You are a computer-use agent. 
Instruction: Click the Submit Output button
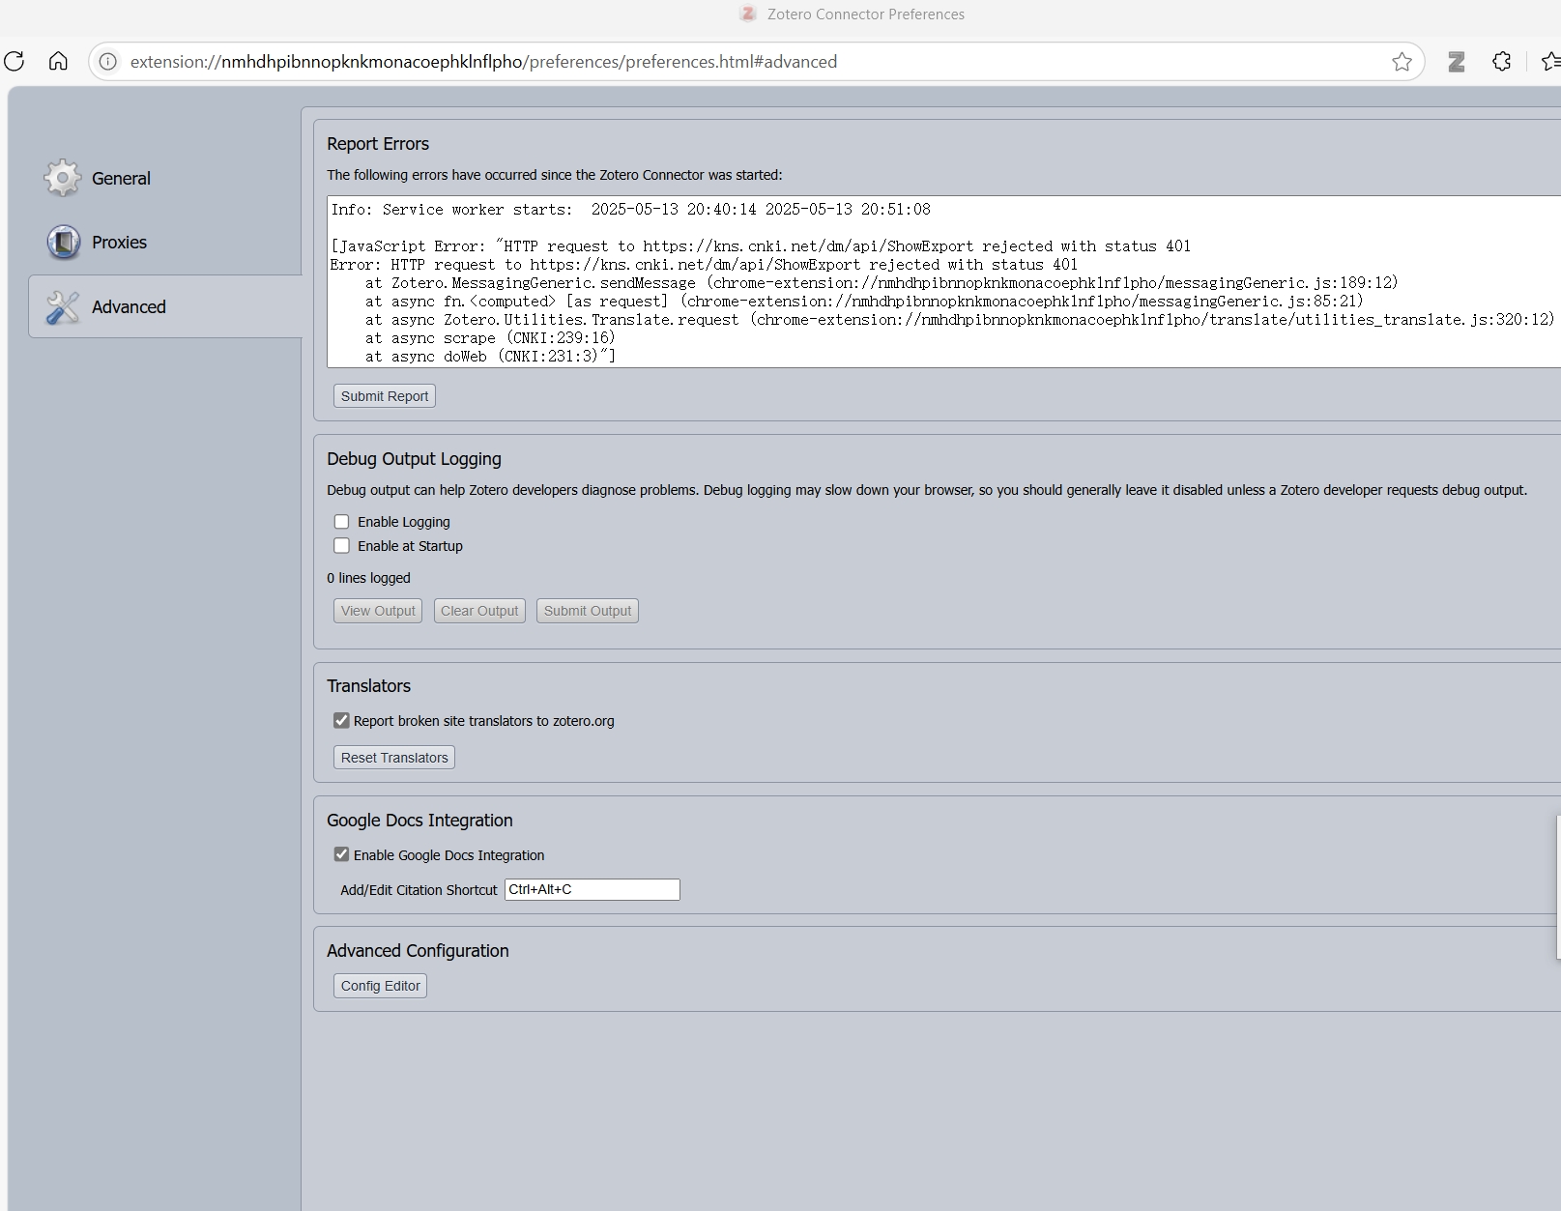pyautogui.click(x=588, y=611)
